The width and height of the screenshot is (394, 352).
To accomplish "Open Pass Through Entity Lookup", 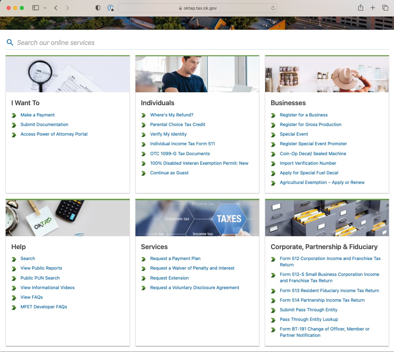I will pyautogui.click(x=309, y=319).
